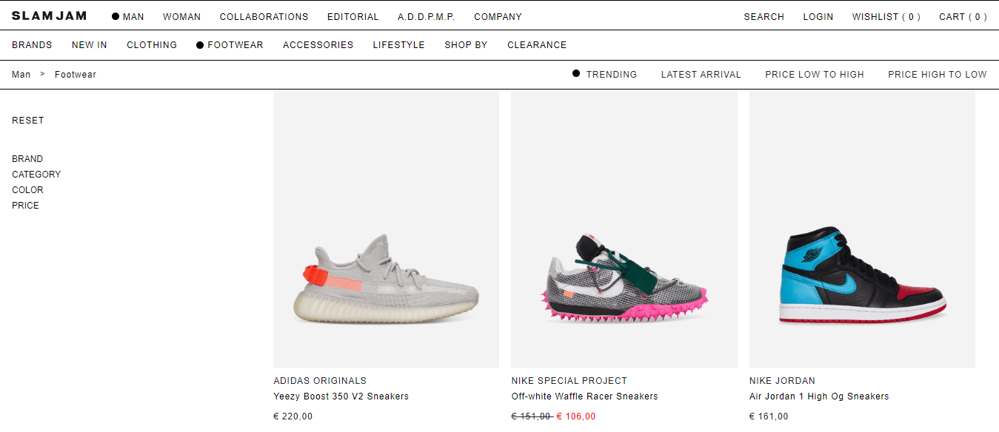
Task: Click RESET filters
Action: [27, 120]
